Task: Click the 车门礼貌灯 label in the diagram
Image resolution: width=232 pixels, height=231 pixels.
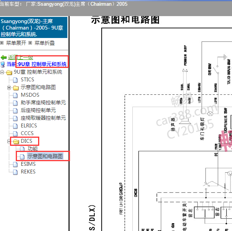Action: pyautogui.click(x=202, y=129)
